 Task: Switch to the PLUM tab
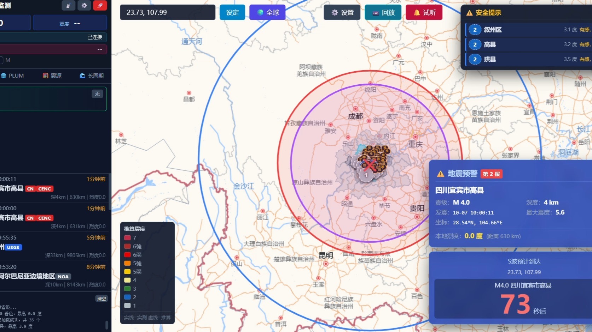point(12,76)
